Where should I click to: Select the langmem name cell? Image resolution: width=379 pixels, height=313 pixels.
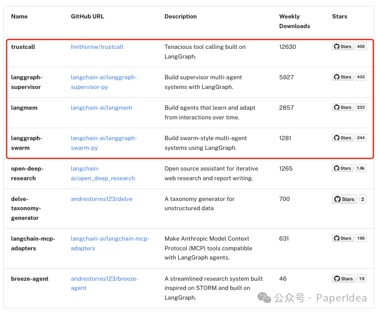(24, 108)
